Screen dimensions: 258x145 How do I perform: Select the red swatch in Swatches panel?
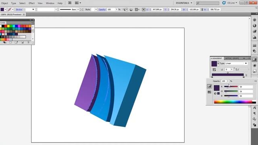click(x=6, y=26)
